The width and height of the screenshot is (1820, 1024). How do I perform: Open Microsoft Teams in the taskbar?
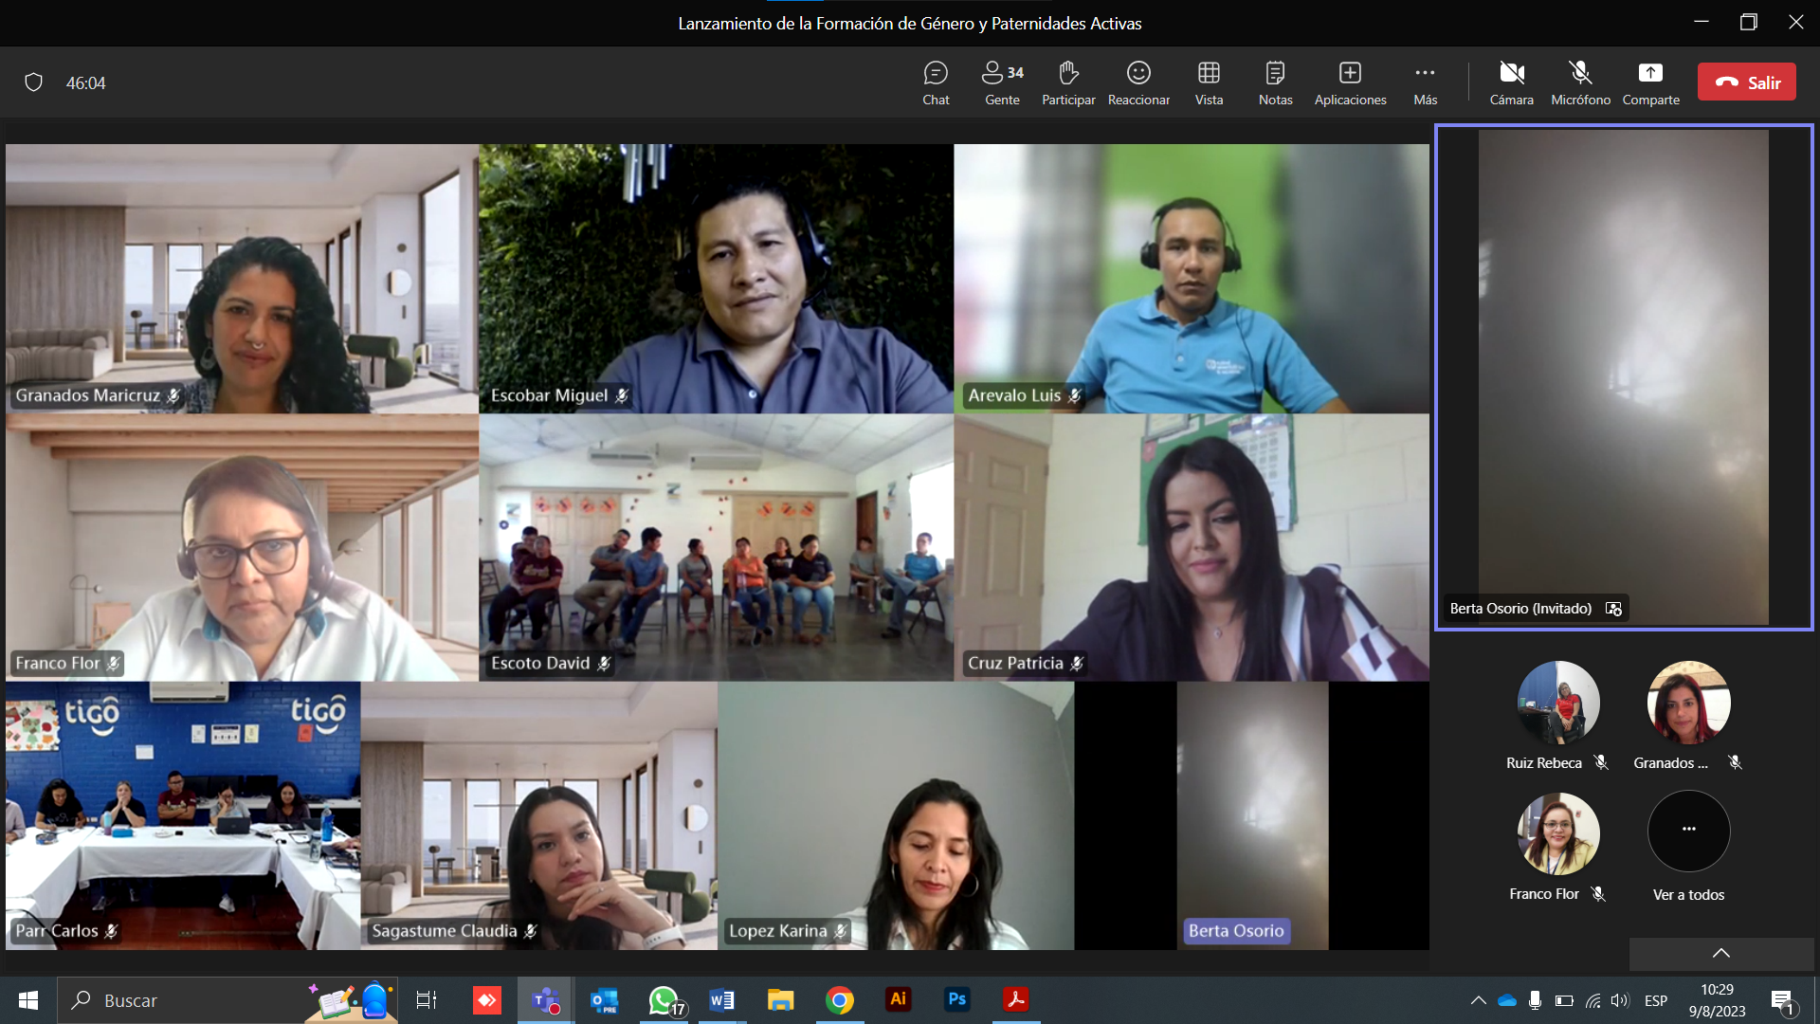pos(545,1000)
